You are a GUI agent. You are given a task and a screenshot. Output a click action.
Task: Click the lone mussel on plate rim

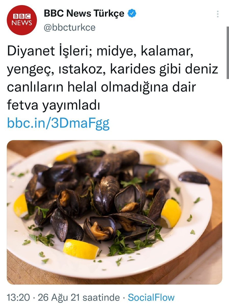194,178
